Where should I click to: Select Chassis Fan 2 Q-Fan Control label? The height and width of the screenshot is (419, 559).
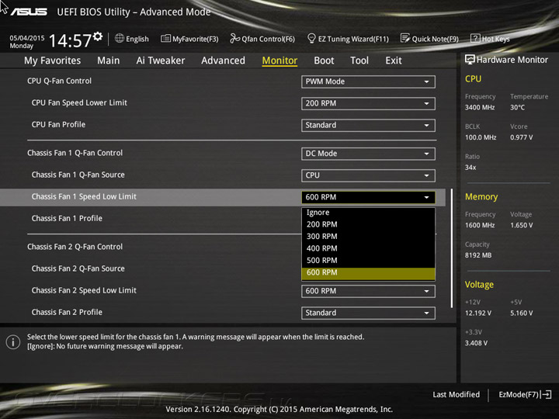click(x=75, y=247)
